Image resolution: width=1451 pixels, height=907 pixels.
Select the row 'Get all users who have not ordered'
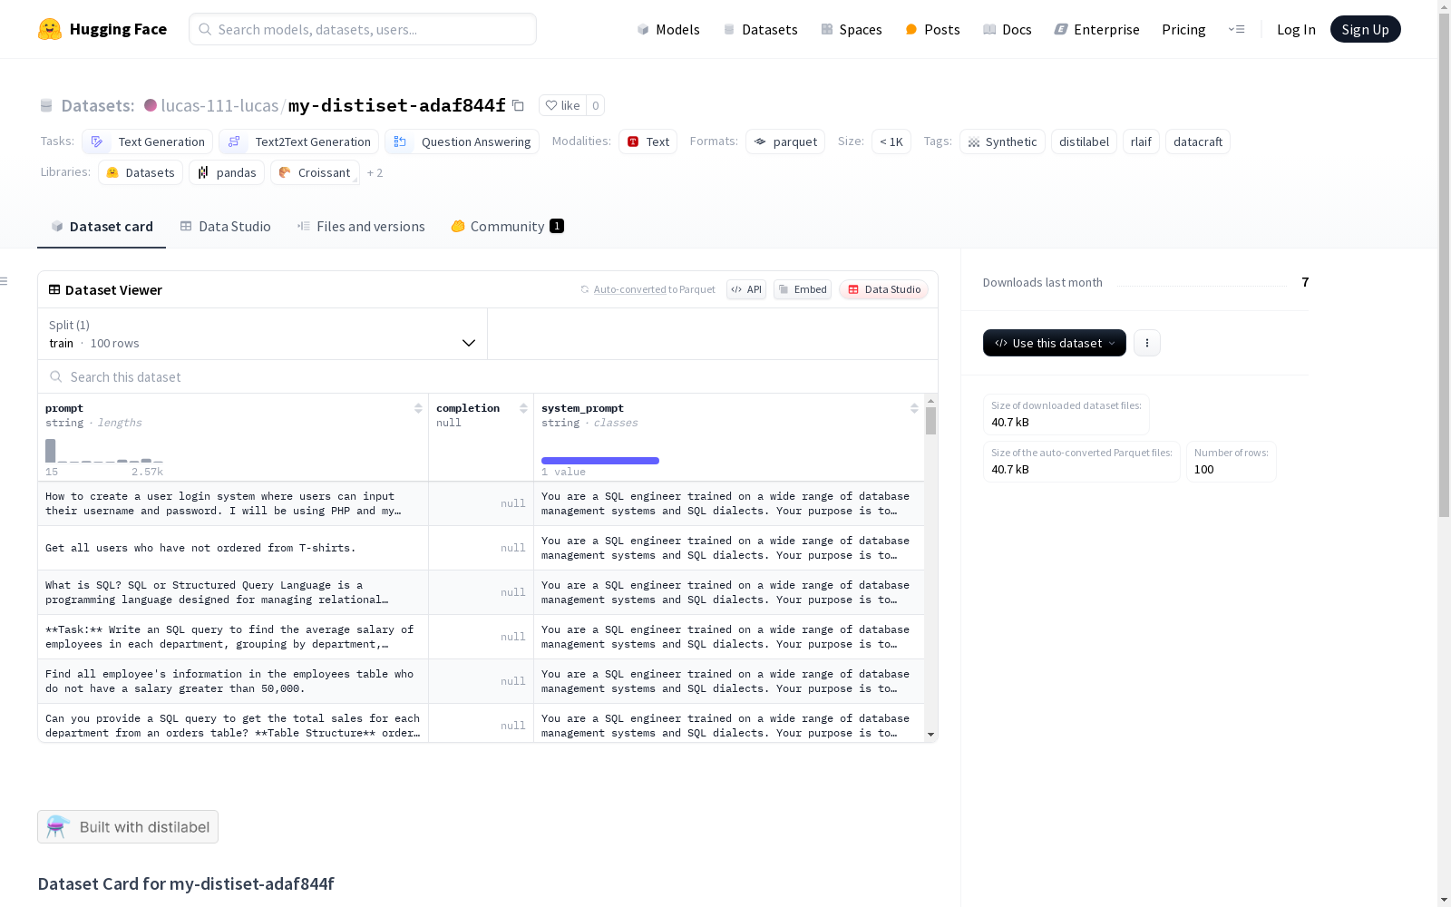tap(481, 548)
